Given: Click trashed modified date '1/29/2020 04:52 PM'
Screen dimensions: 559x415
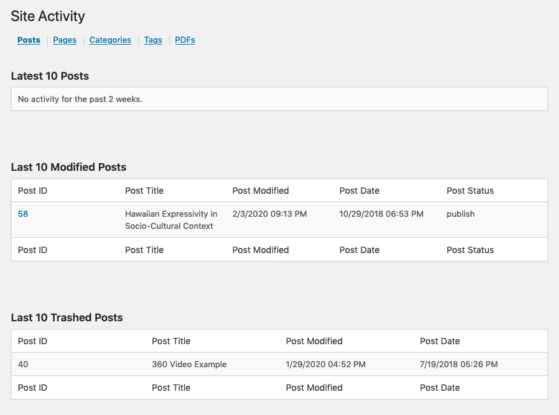Looking at the screenshot, I should point(326,365).
